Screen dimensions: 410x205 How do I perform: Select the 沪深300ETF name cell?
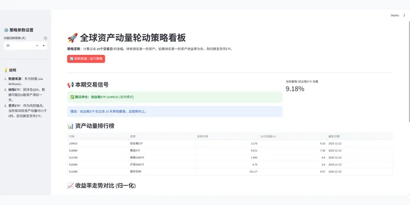[x=162, y=165]
